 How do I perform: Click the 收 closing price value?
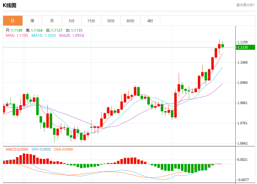coord(74,30)
